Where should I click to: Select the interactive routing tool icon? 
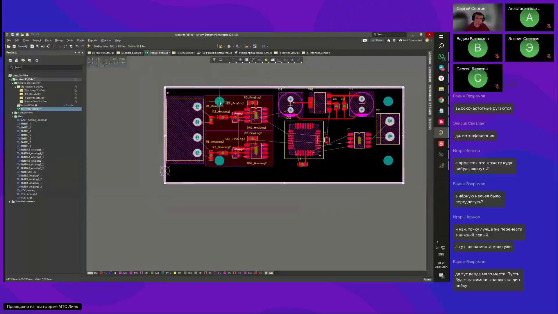point(253,60)
